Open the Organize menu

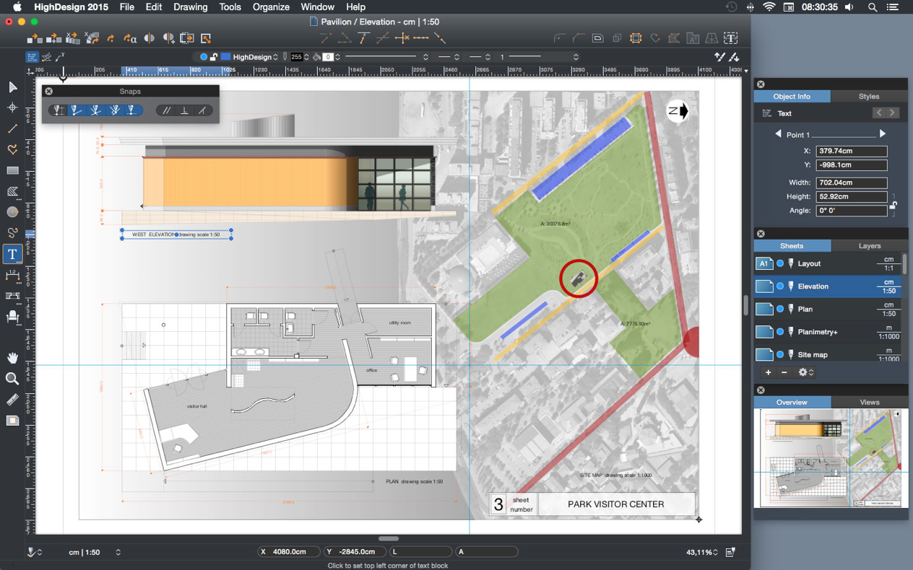[x=271, y=7]
